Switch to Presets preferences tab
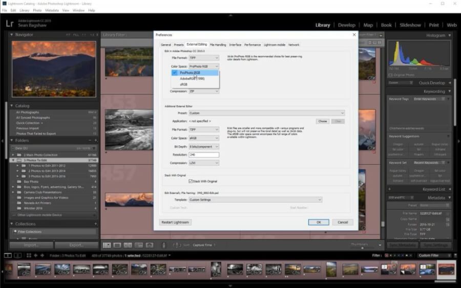The height and width of the screenshot is (288, 461). click(x=178, y=45)
